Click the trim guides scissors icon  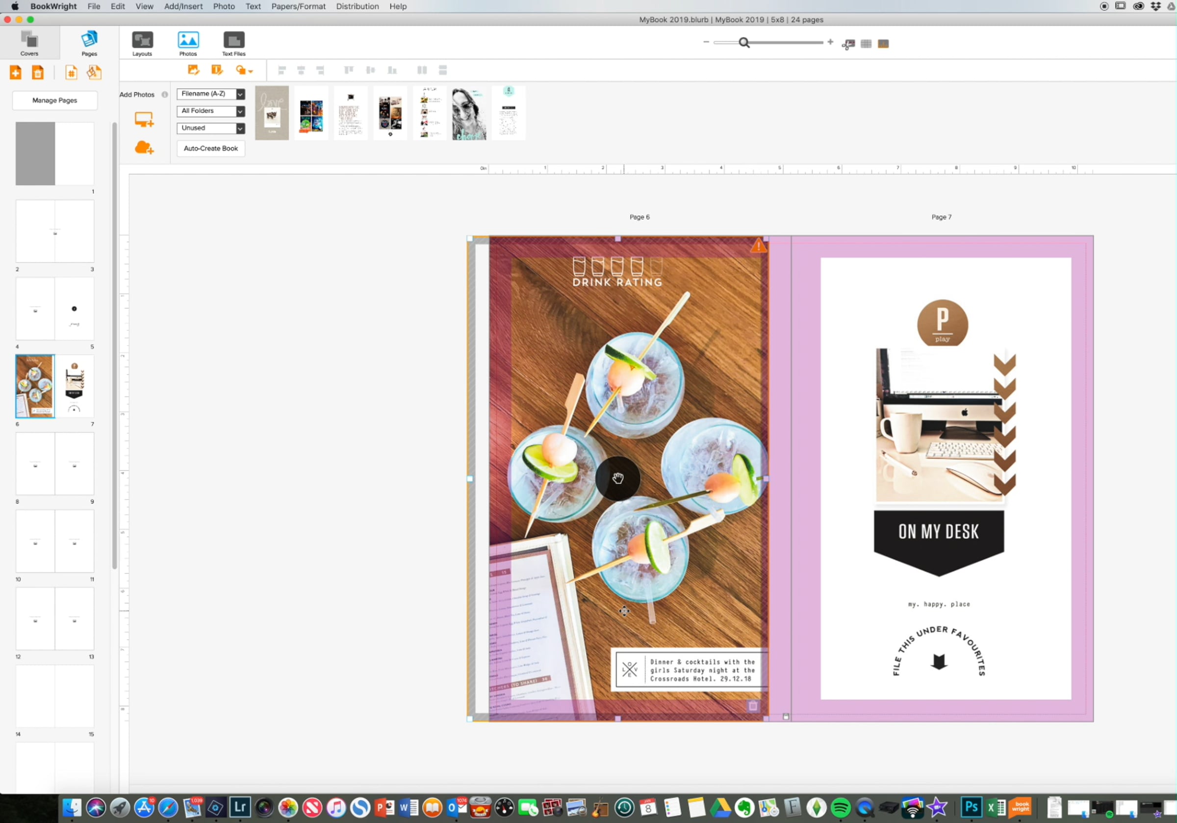tap(848, 44)
